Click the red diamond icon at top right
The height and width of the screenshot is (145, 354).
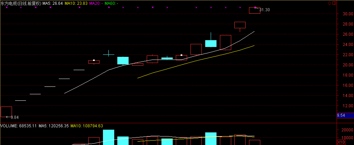[x=329, y=3]
